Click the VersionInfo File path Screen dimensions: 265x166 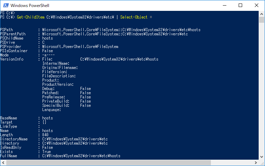tap(119, 59)
